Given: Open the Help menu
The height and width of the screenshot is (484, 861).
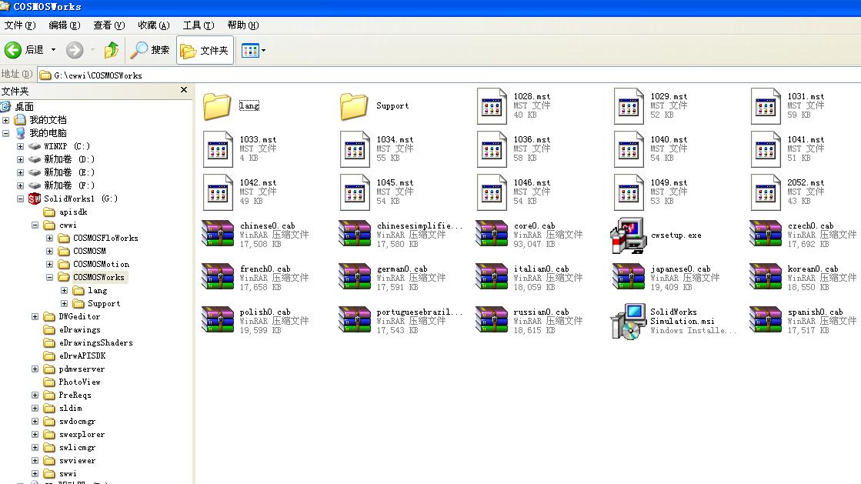Looking at the screenshot, I should coord(242,25).
